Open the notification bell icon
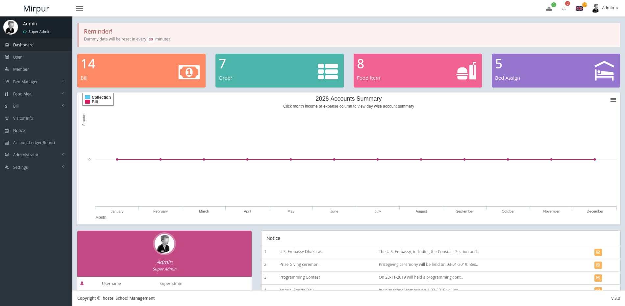 [x=564, y=9]
